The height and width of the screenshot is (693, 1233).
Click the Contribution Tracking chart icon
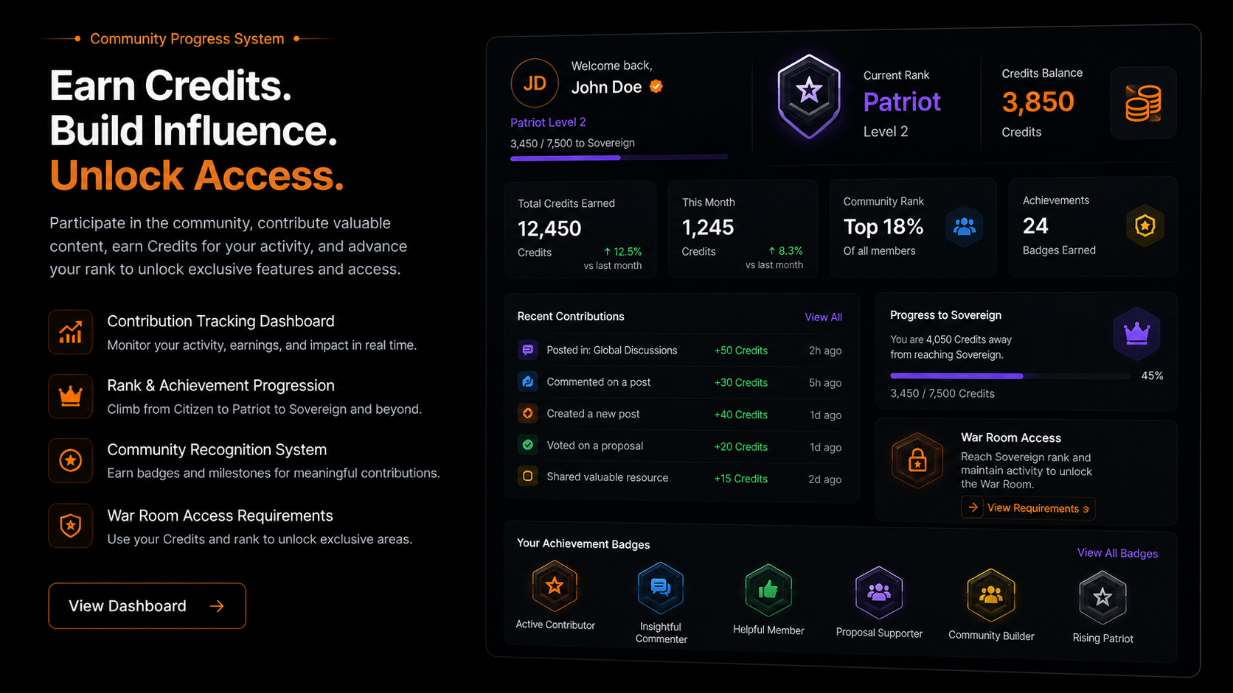pyautogui.click(x=71, y=332)
